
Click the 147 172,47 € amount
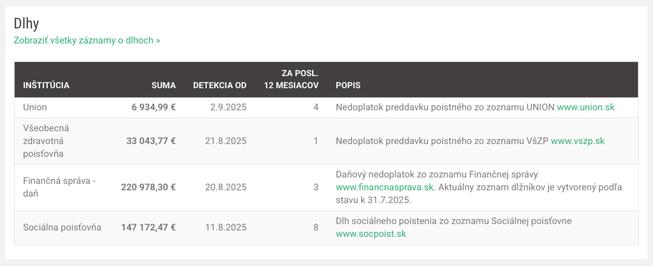[148, 227]
